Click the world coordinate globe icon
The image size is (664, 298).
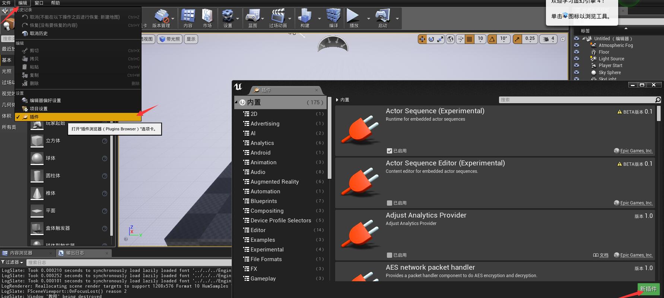click(x=450, y=39)
